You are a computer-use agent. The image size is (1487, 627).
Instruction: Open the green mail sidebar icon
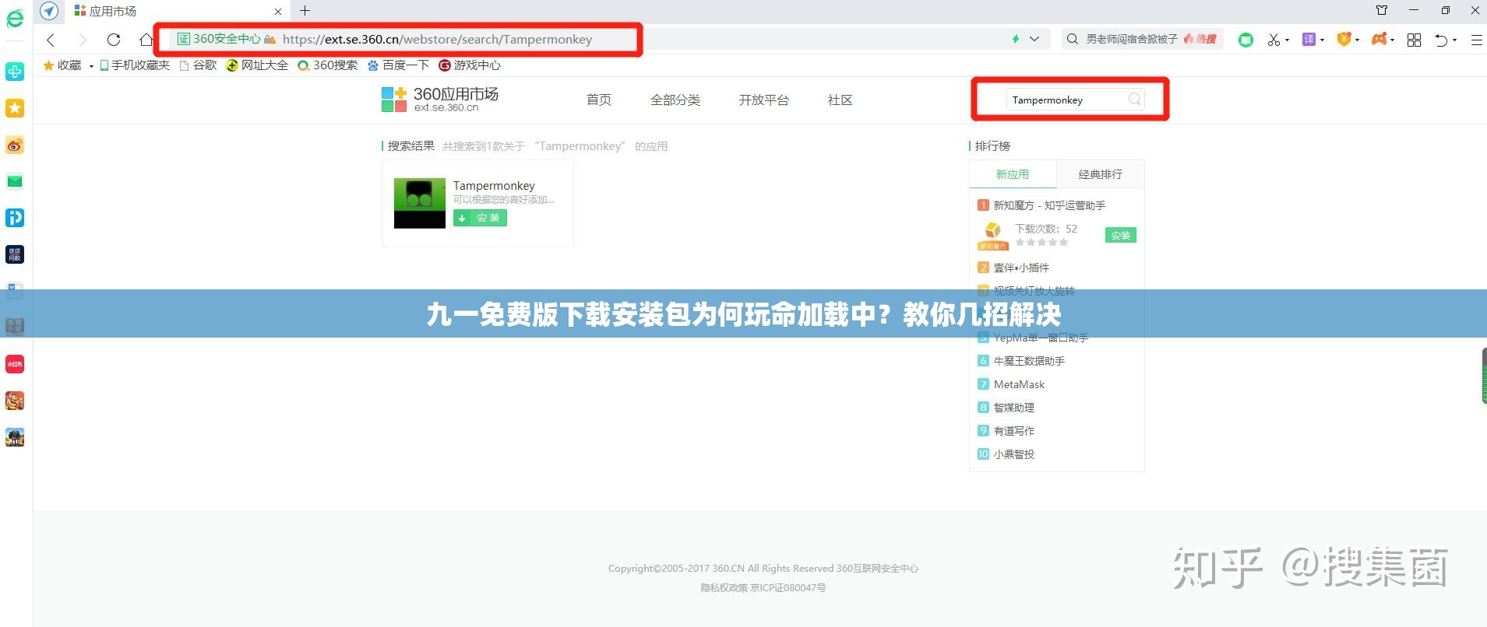15,181
